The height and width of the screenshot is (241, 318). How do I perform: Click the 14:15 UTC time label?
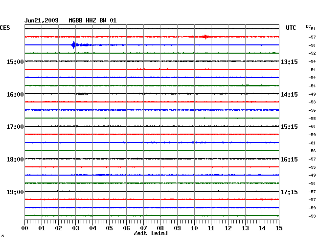289,95
